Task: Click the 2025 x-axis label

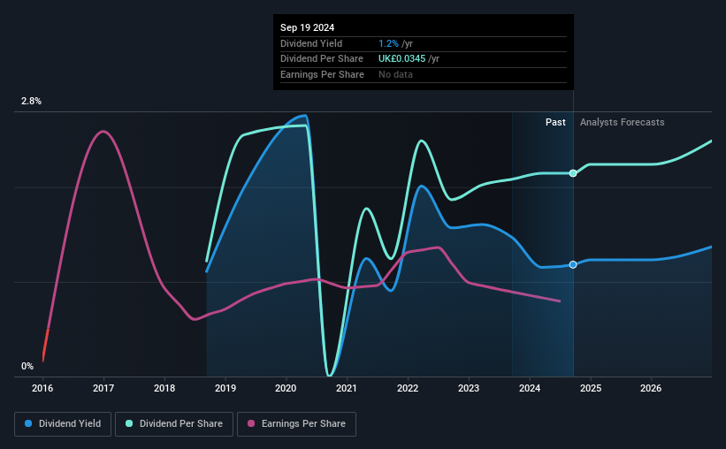Action: click(x=591, y=388)
